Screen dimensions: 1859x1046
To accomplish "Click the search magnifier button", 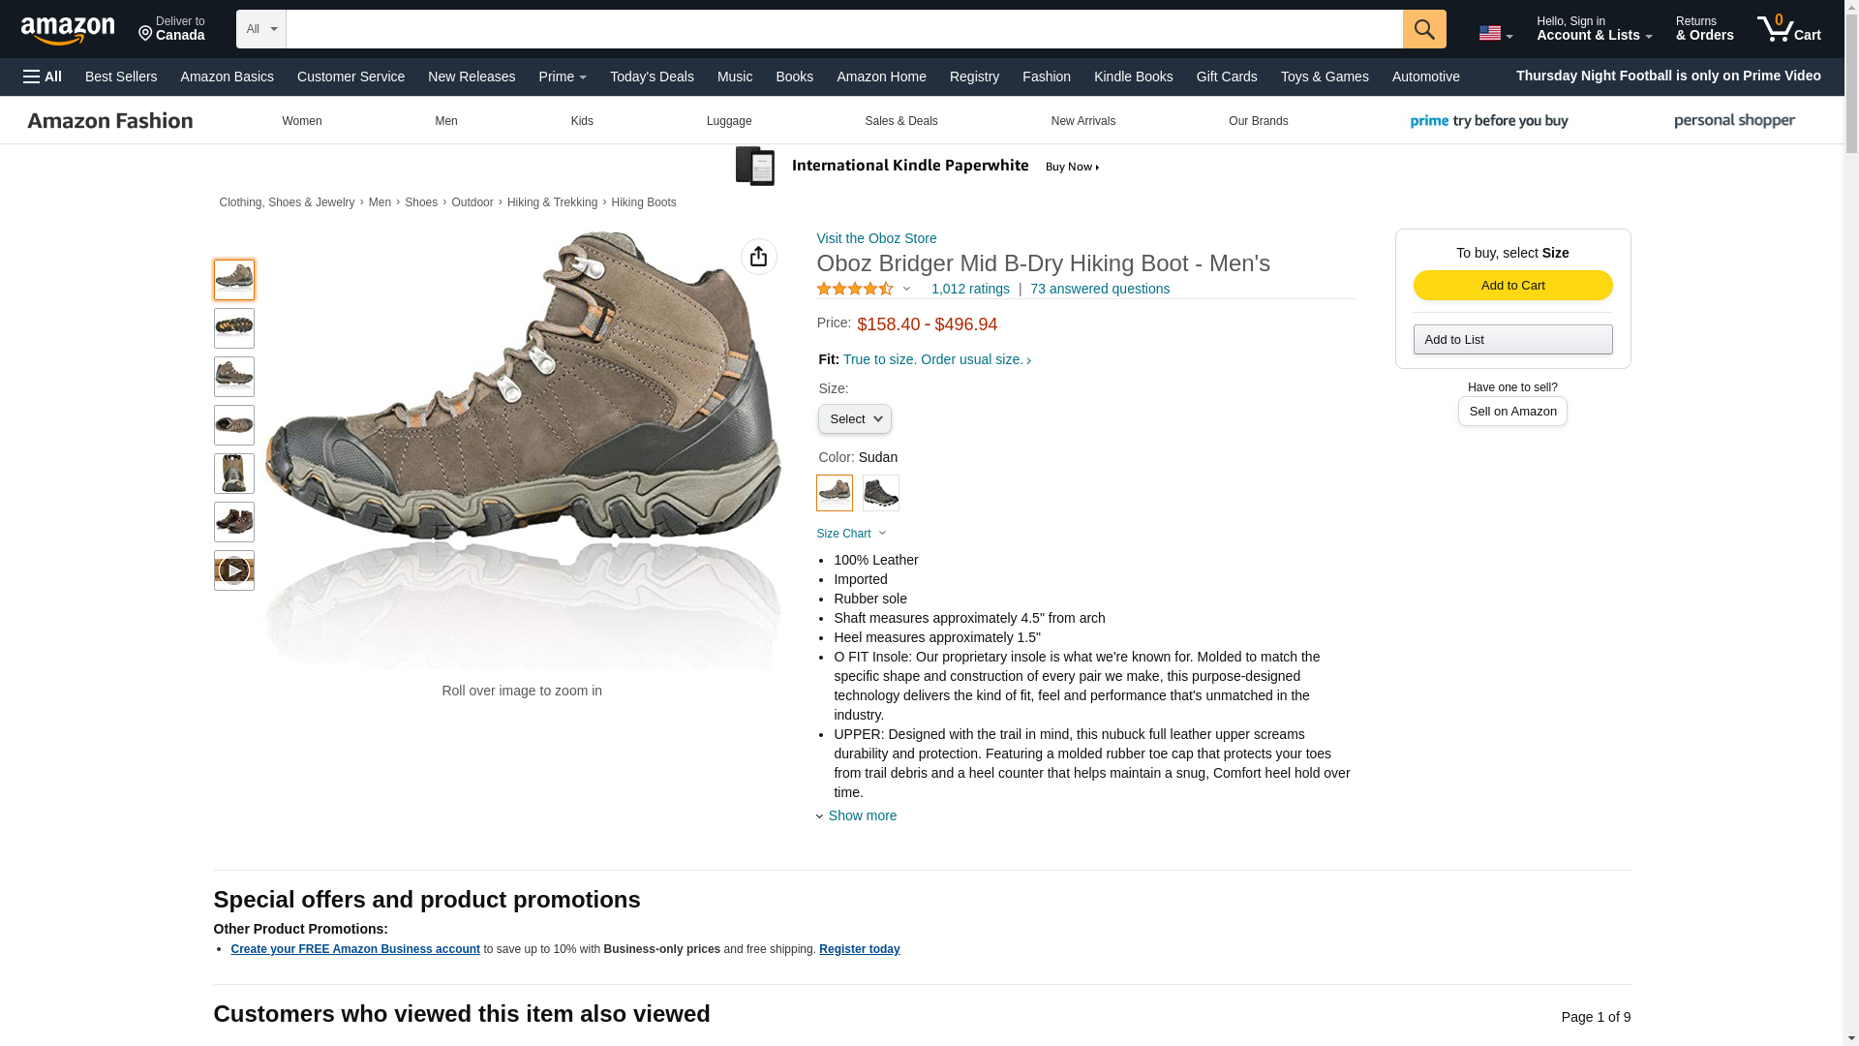I will pos(1423,29).
